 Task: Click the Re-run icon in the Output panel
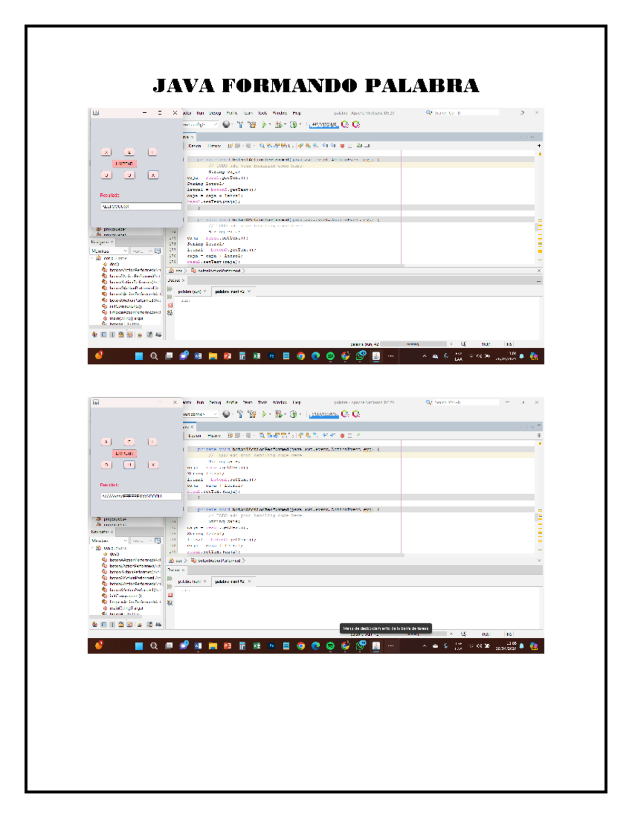click(170, 288)
